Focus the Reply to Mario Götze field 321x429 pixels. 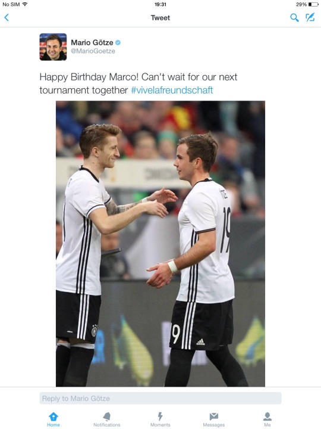[x=160, y=398]
